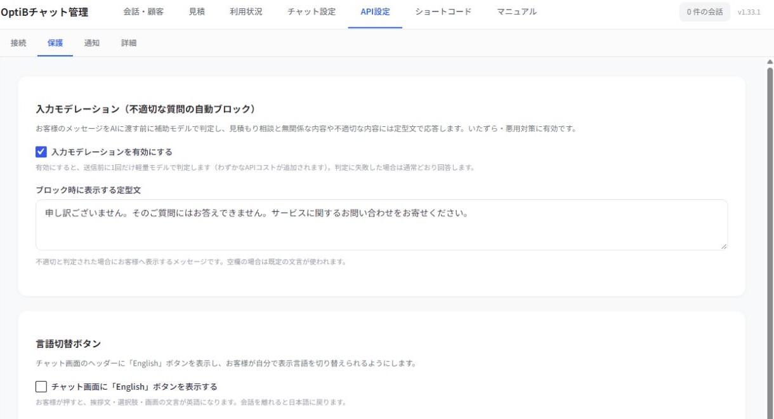This screenshot has height=419, width=774.
Task: Switch to the 接続 sub-tab
Action: tap(18, 43)
